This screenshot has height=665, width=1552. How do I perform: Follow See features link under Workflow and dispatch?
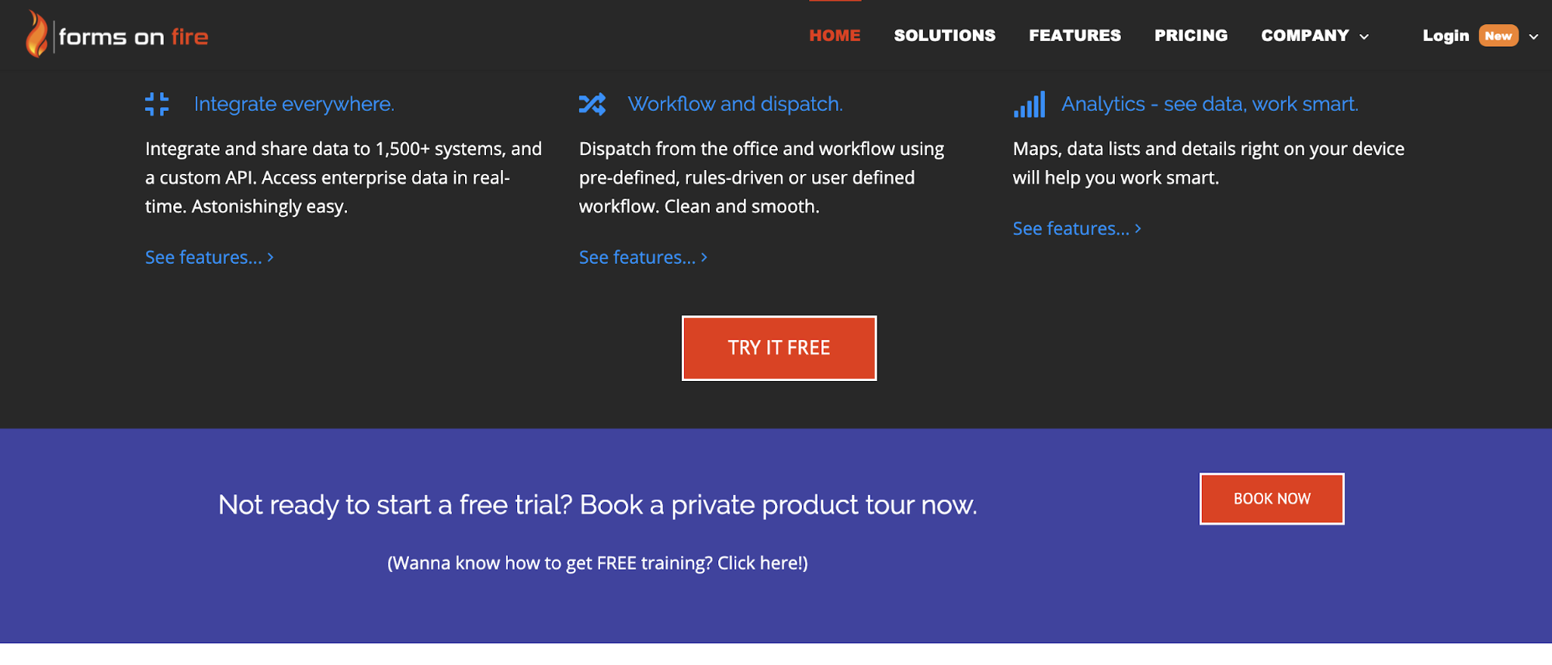pyautogui.click(x=643, y=258)
